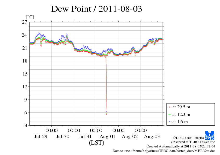Click the TERC logo icon
Screen dimensions: 220x155
tap(210, 135)
